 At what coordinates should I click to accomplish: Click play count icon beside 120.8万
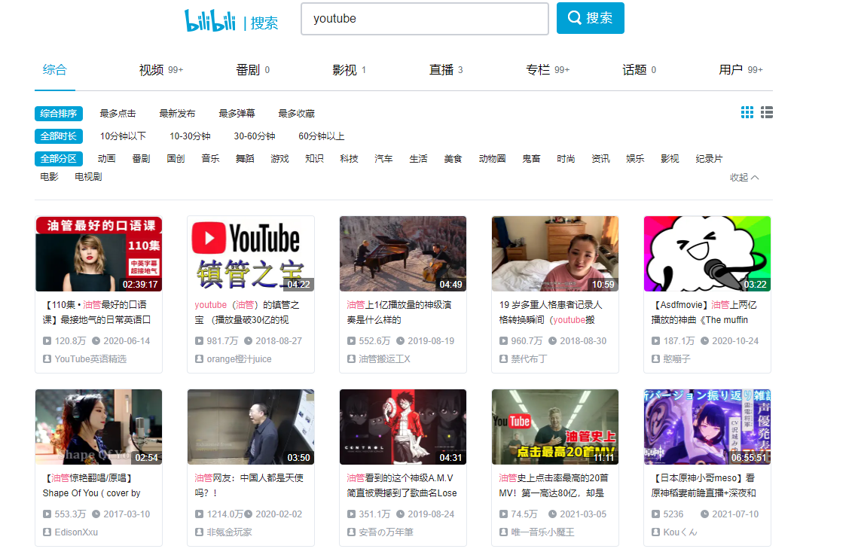[47, 340]
